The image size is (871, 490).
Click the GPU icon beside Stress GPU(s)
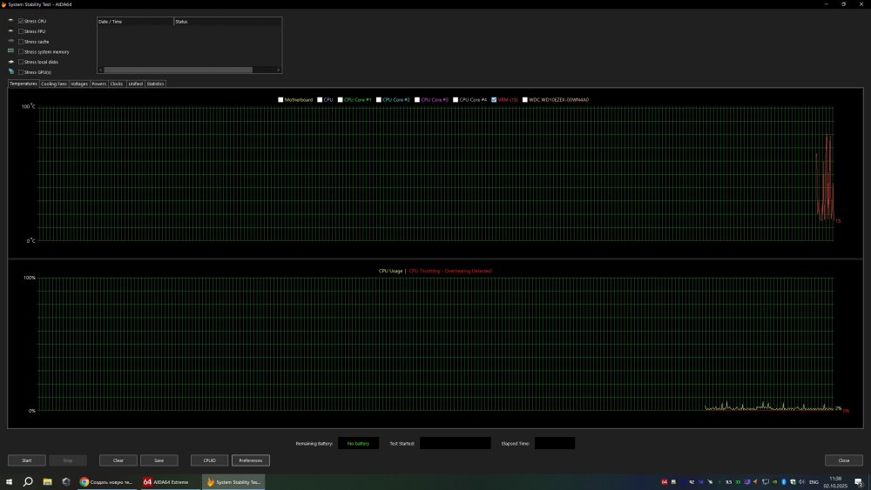pos(10,71)
